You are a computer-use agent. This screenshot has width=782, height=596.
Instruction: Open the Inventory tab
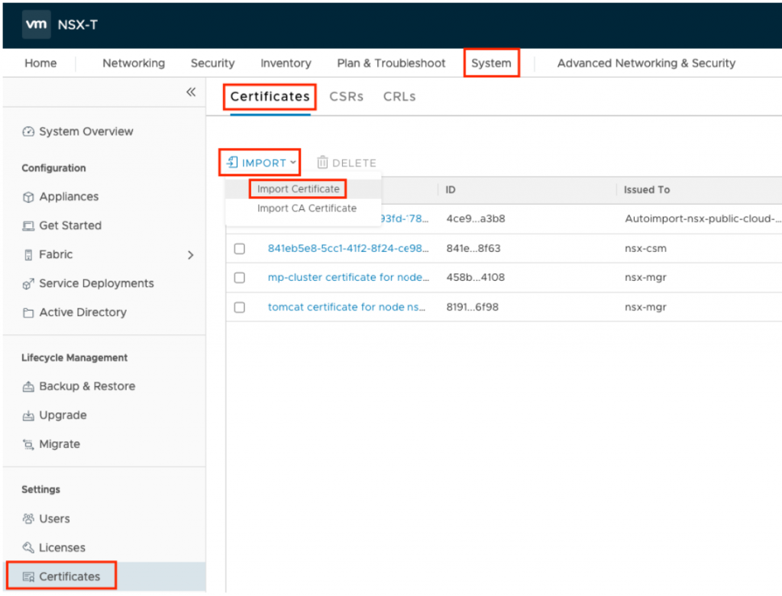[286, 63]
